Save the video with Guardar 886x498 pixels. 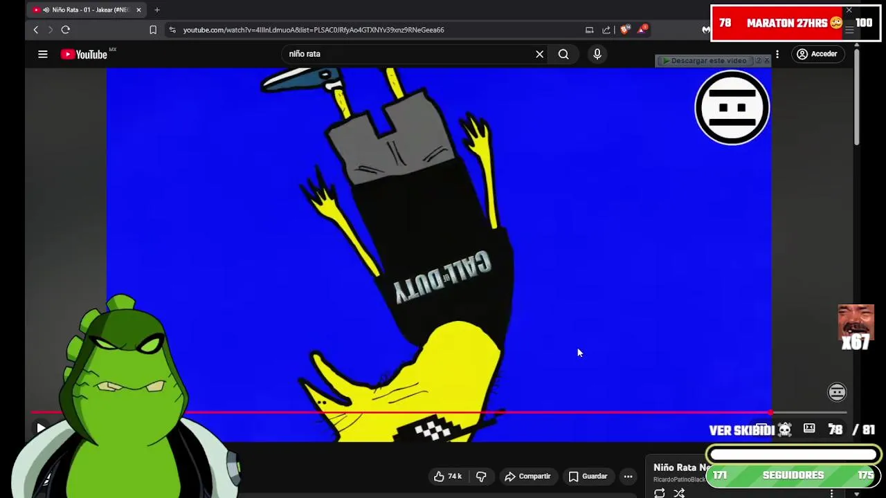tap(588, 476)
